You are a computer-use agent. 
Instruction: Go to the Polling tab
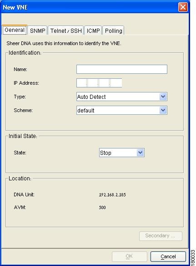point(113,31)
